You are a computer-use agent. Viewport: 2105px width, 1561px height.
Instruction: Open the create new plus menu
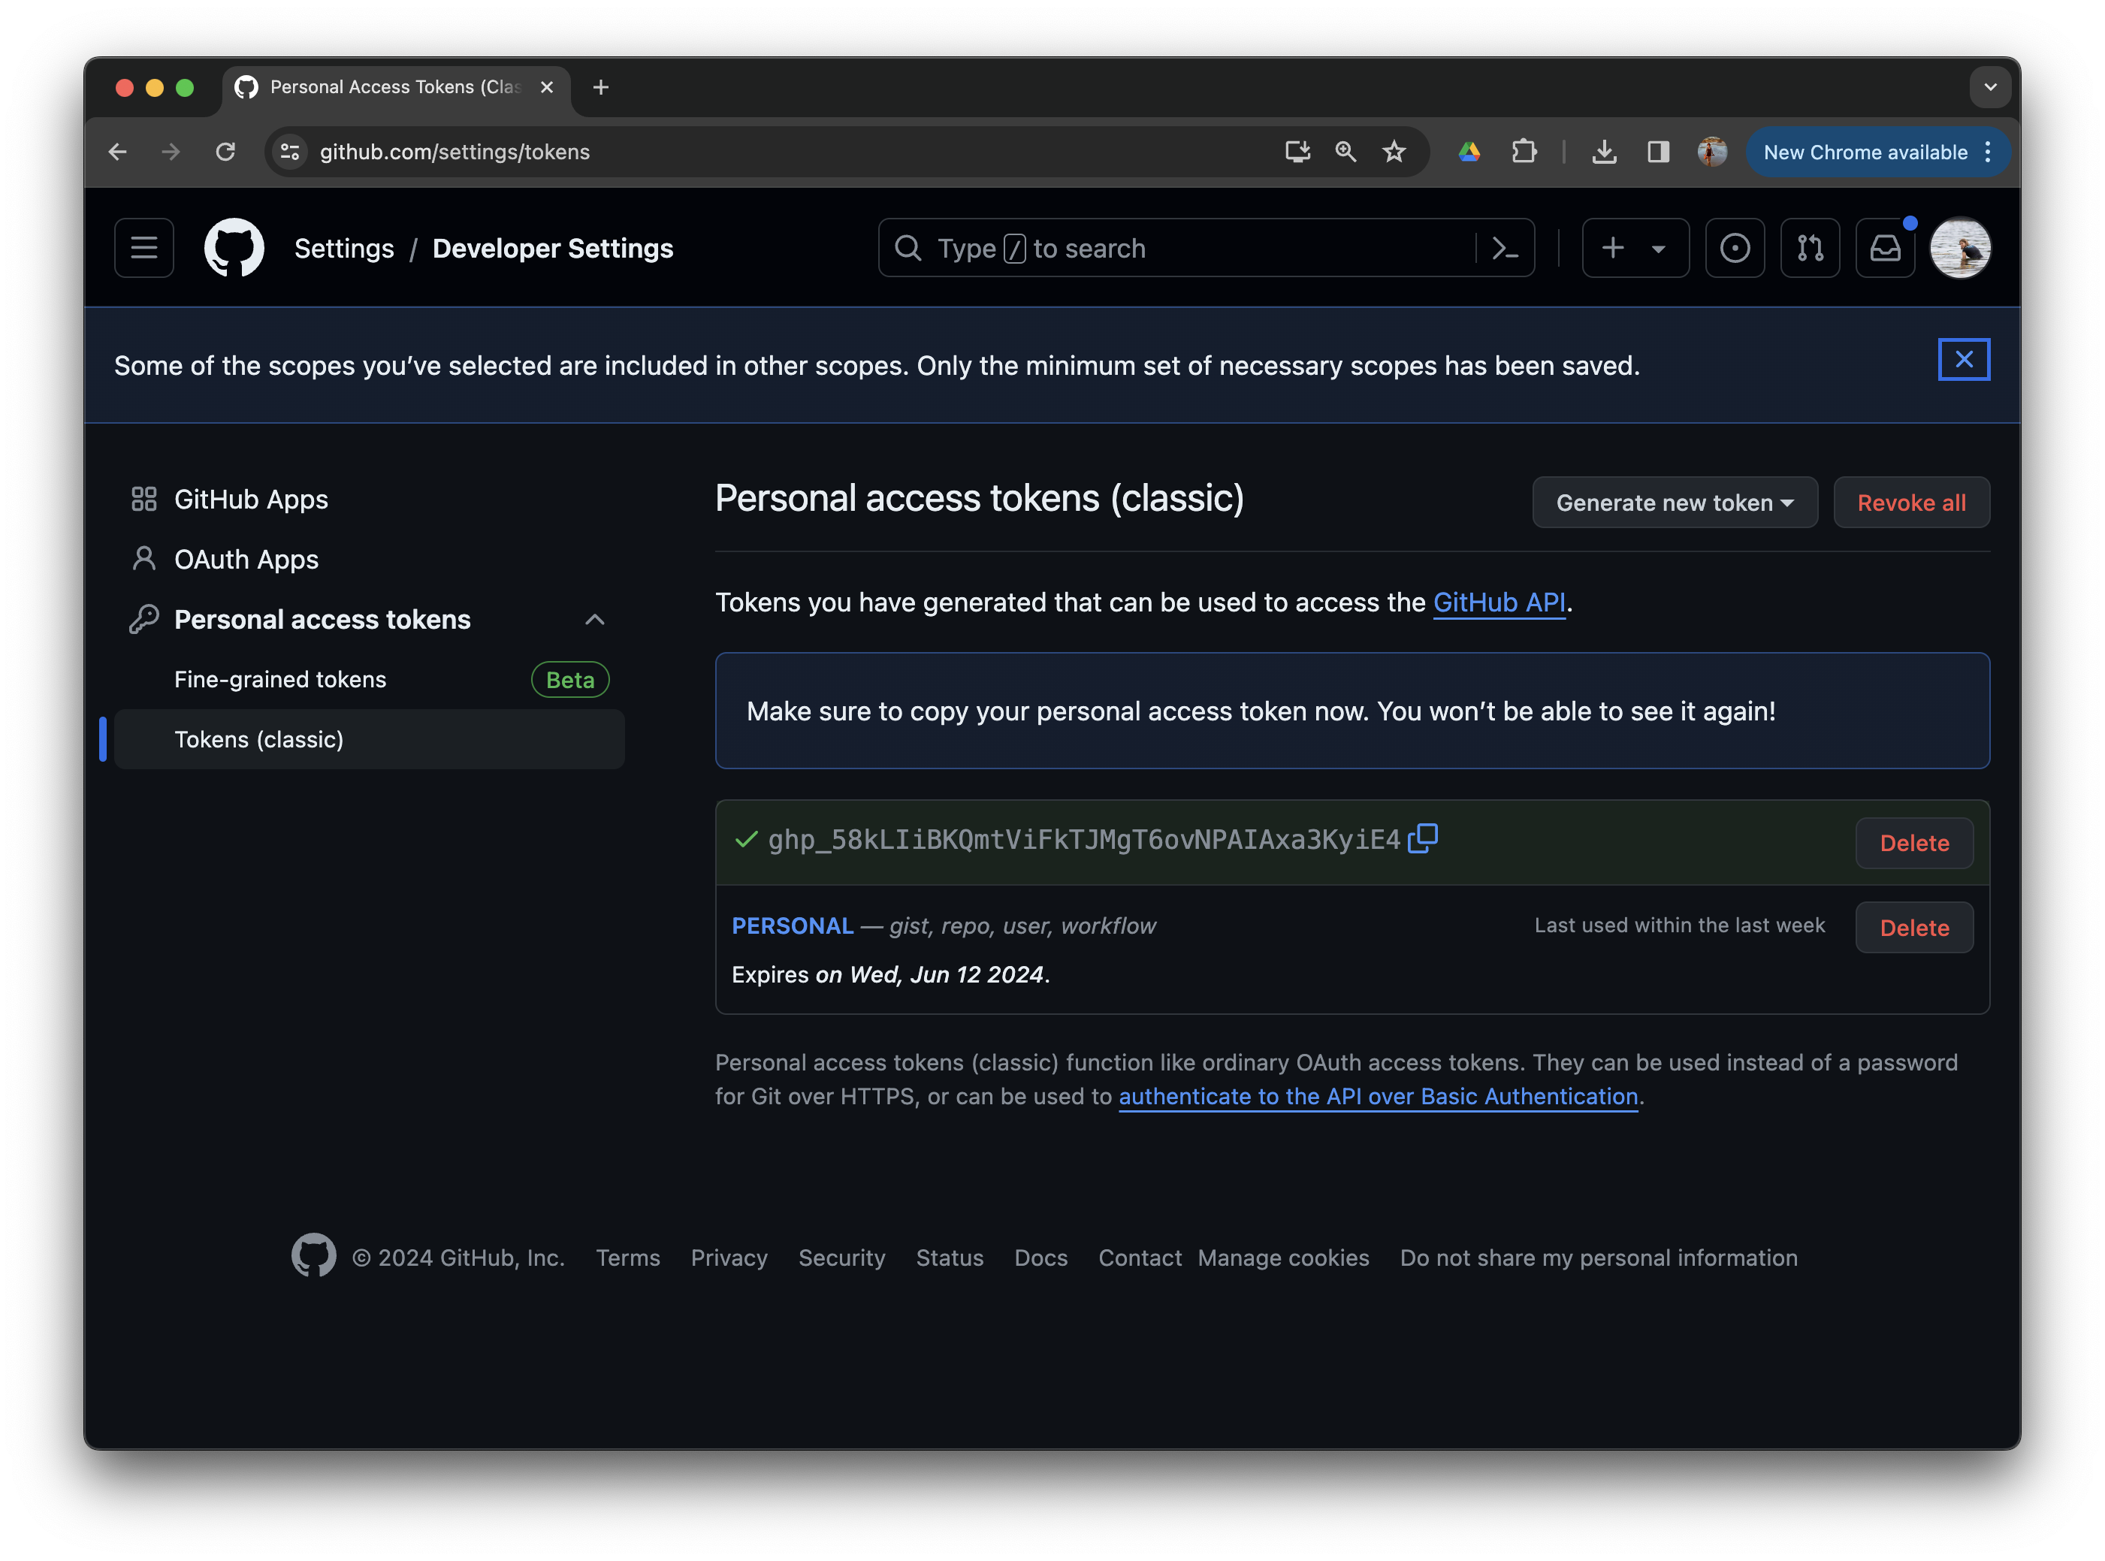point(1635,249)
